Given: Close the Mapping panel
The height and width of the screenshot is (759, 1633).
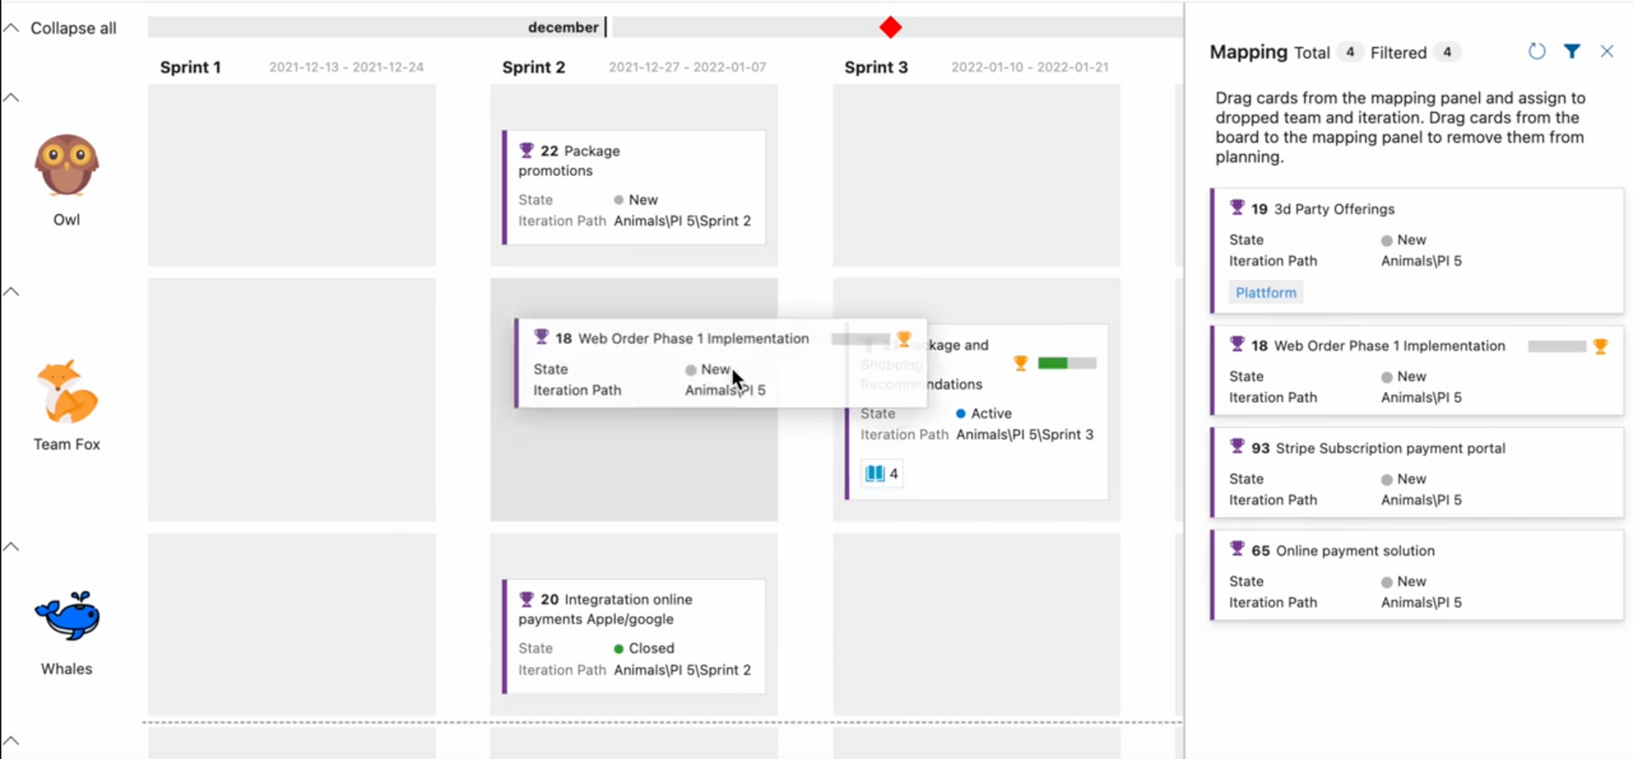Looking at the screenshot, I should [1607, 52].
